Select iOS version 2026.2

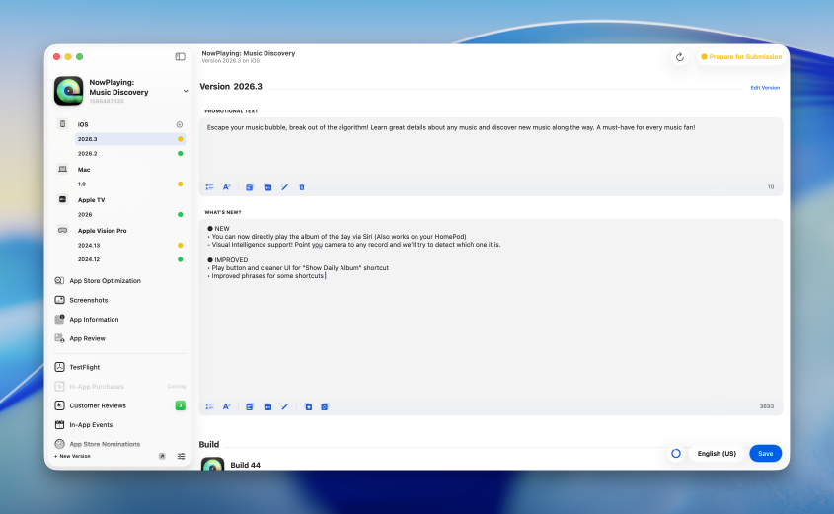coord(88,153)
